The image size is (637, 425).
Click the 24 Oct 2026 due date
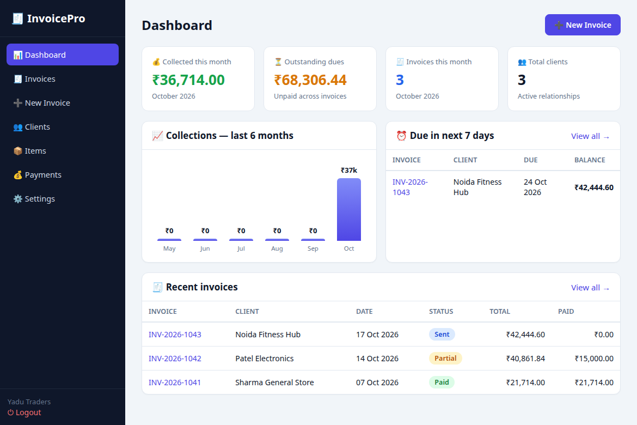point(535,187)
